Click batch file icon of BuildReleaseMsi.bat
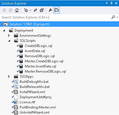Screen dimensions: 119x115 coord(16,87)
